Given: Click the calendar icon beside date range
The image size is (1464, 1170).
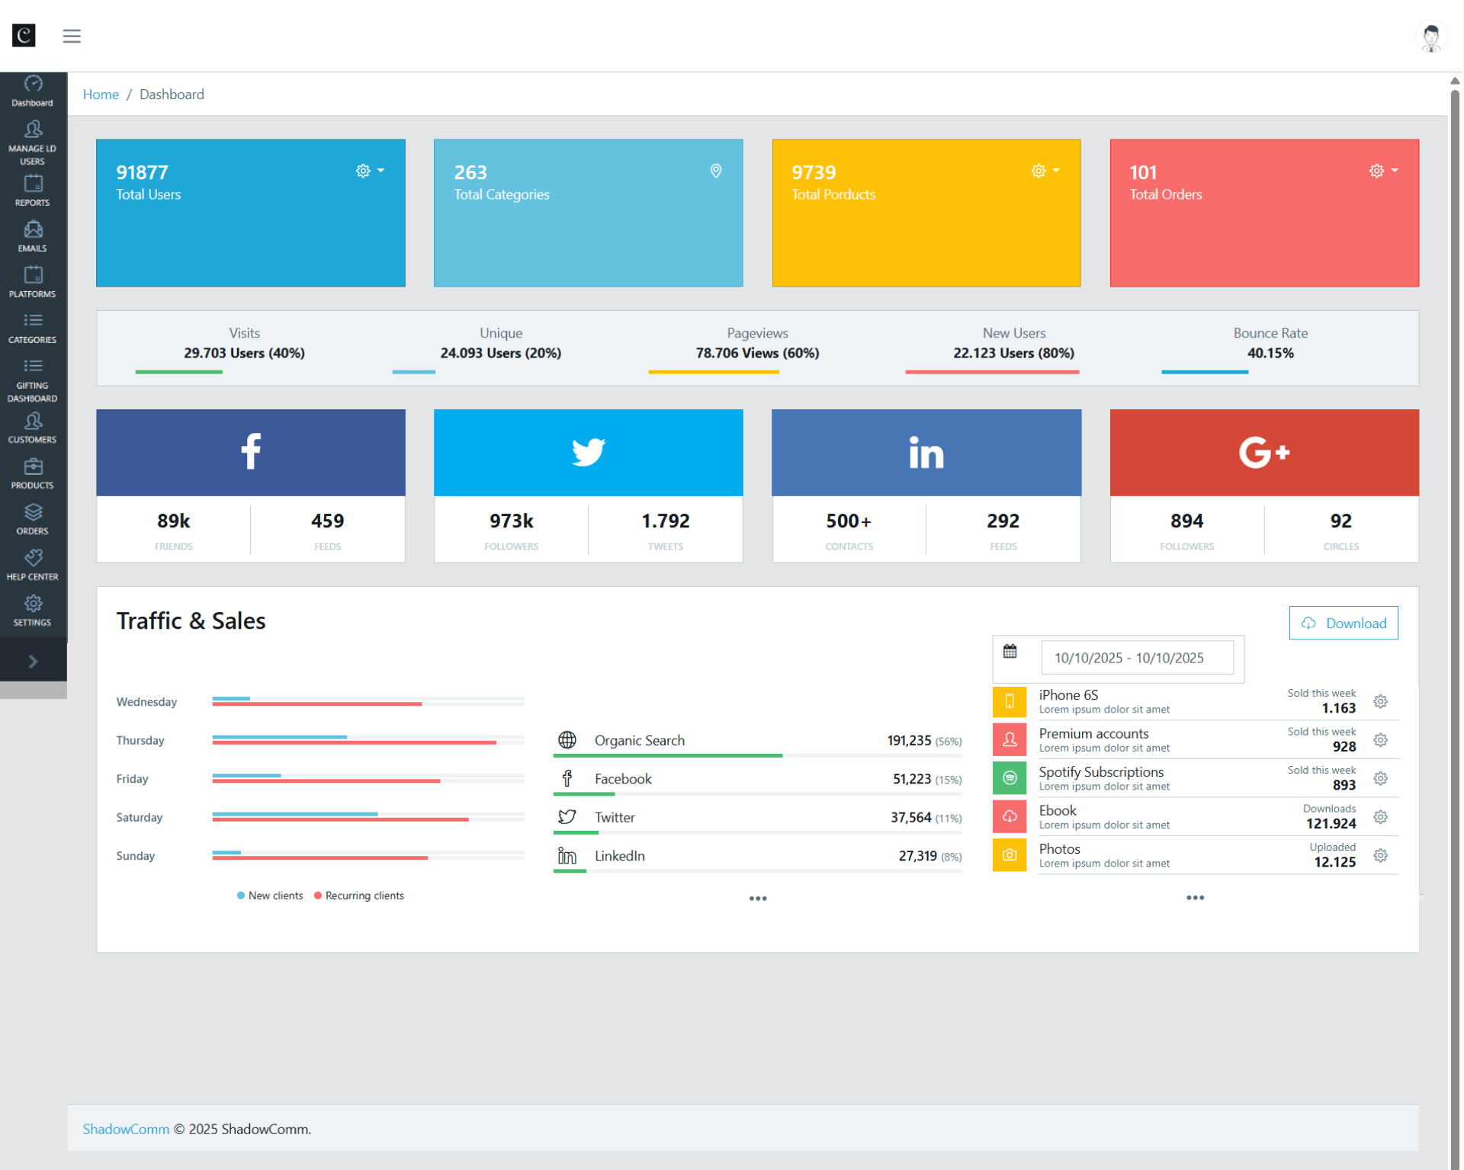Looking at the screenshot, I should (1010, 652).
